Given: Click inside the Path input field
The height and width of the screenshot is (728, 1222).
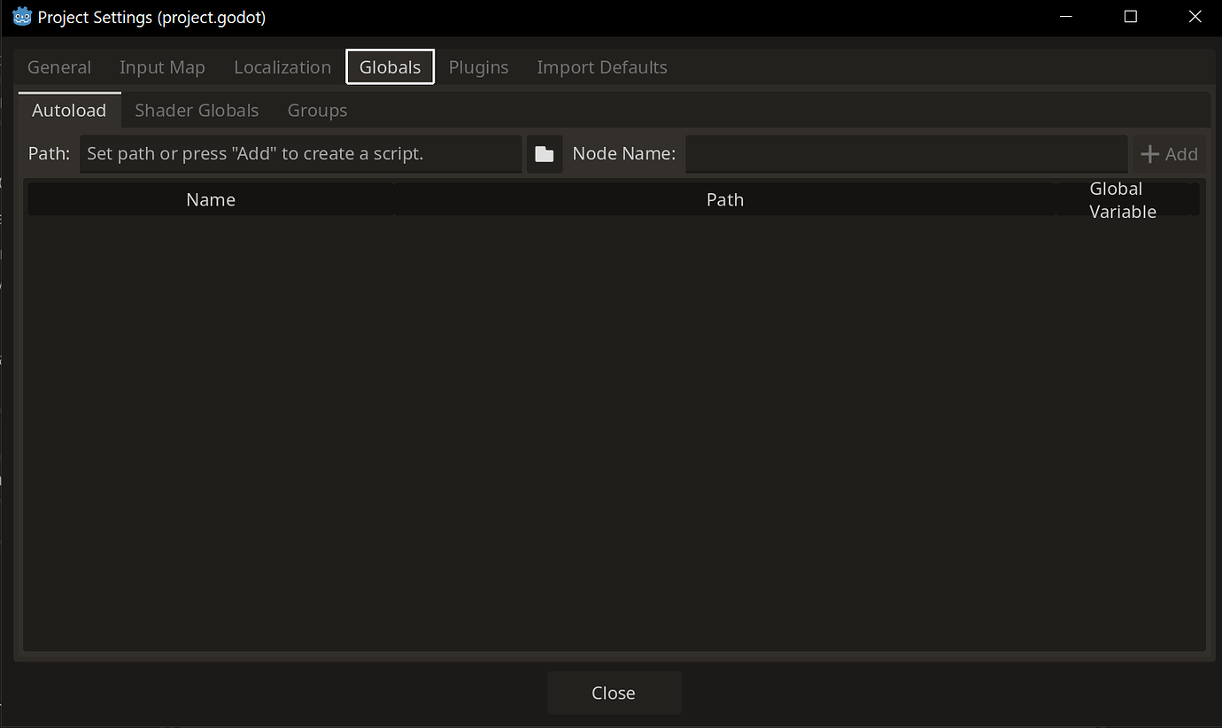Looking at the screenshot, I should click(x=301, y=153).
